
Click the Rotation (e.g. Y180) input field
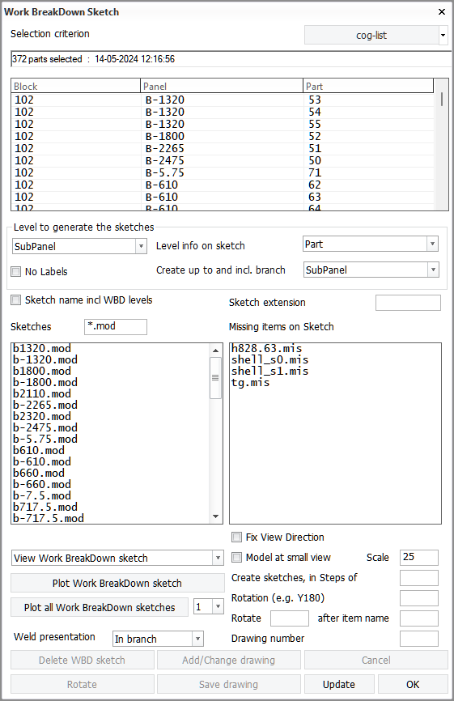tap(419, 598)
